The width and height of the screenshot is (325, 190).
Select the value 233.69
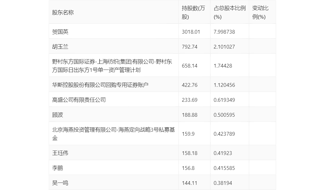coord(190,100)
